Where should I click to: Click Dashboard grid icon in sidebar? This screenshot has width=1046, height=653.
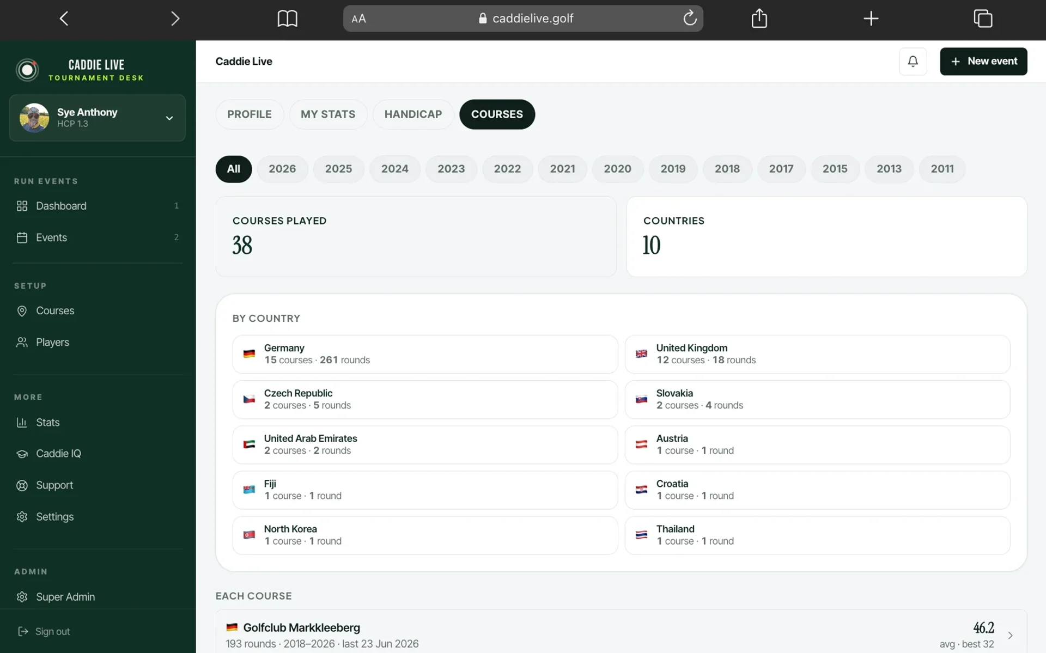tap(22, 206)
